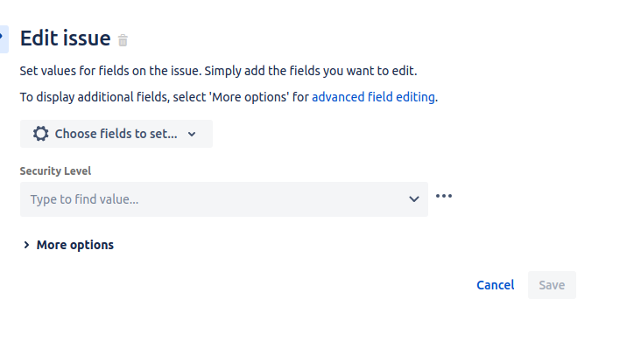Follow the 'advanced field editing' link

373,97
